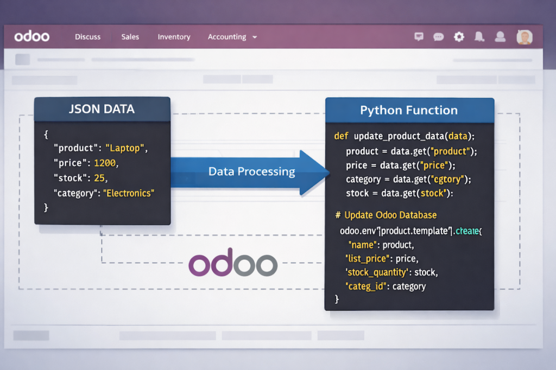556x370 pixels.
Task: Switch to the Discuss menu
Action: (87, 37)
